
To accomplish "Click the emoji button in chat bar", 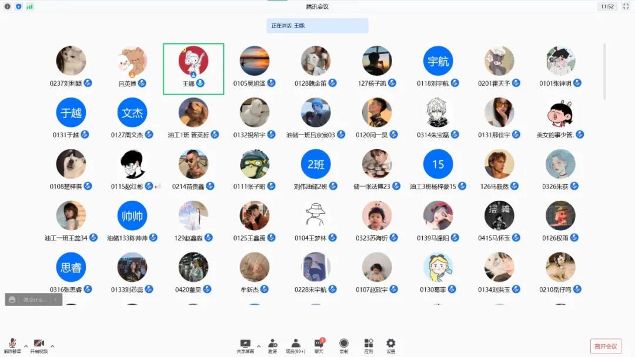I will point(12,299).
